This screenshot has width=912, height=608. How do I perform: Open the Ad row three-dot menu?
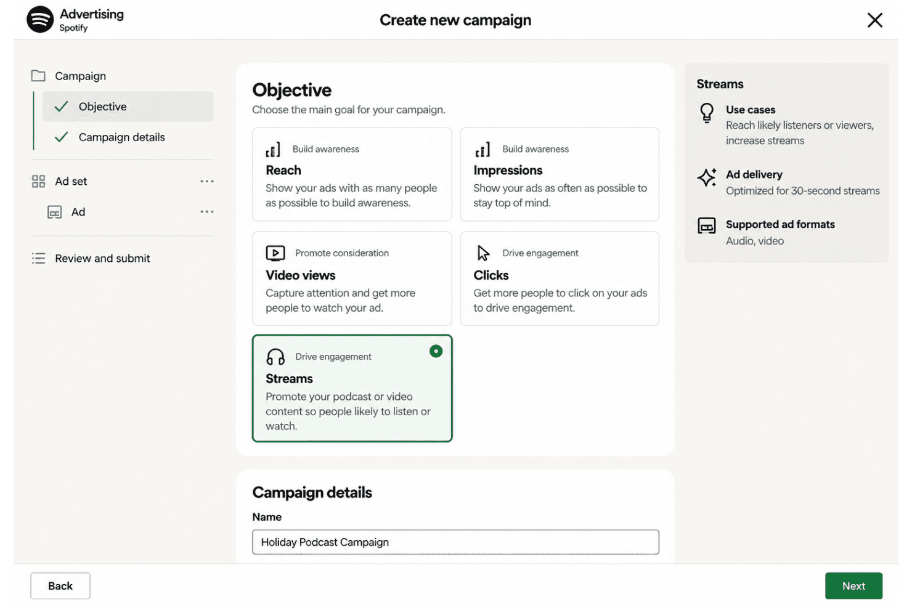click(207, 212)
